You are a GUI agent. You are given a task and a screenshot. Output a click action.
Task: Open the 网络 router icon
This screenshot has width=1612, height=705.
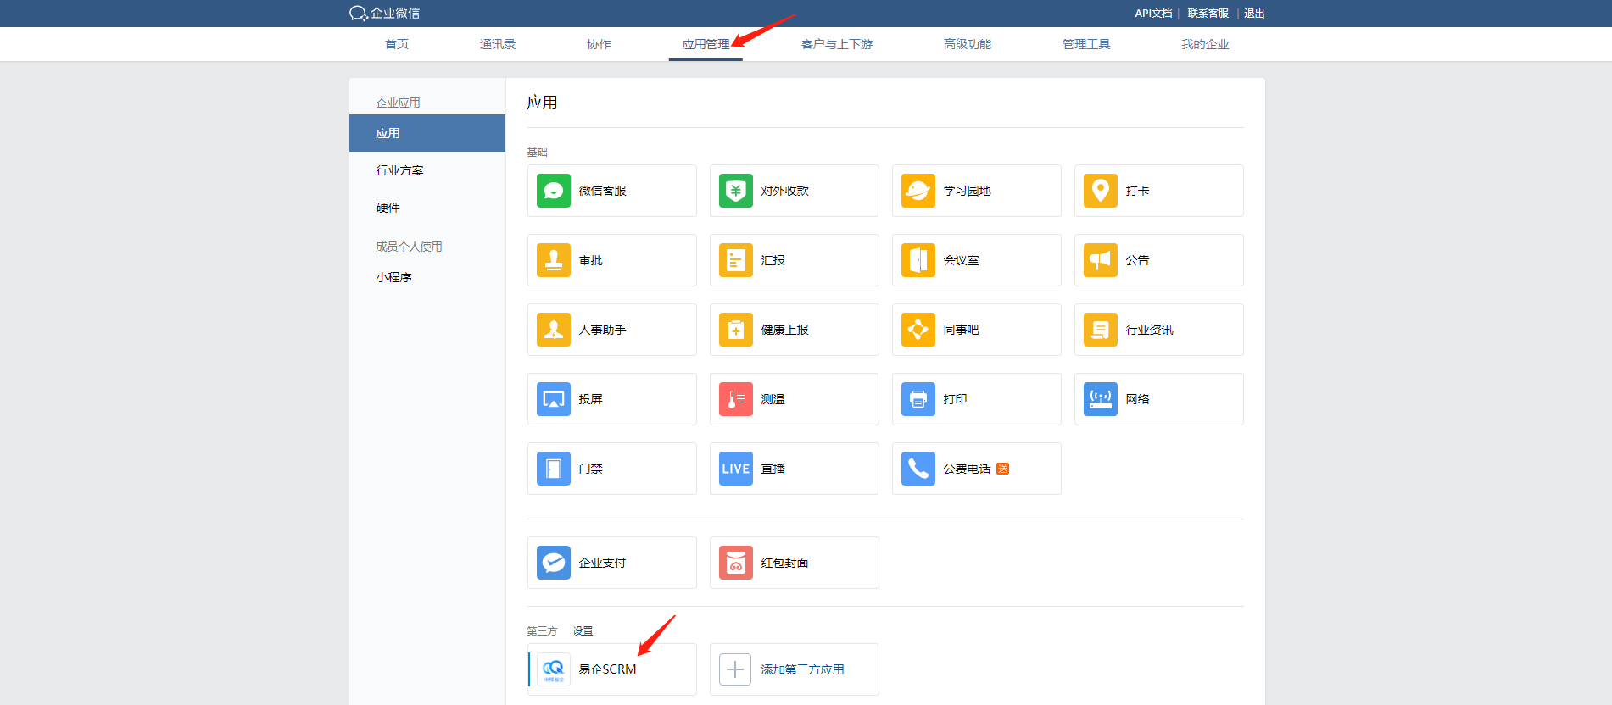coord(1101,399)
